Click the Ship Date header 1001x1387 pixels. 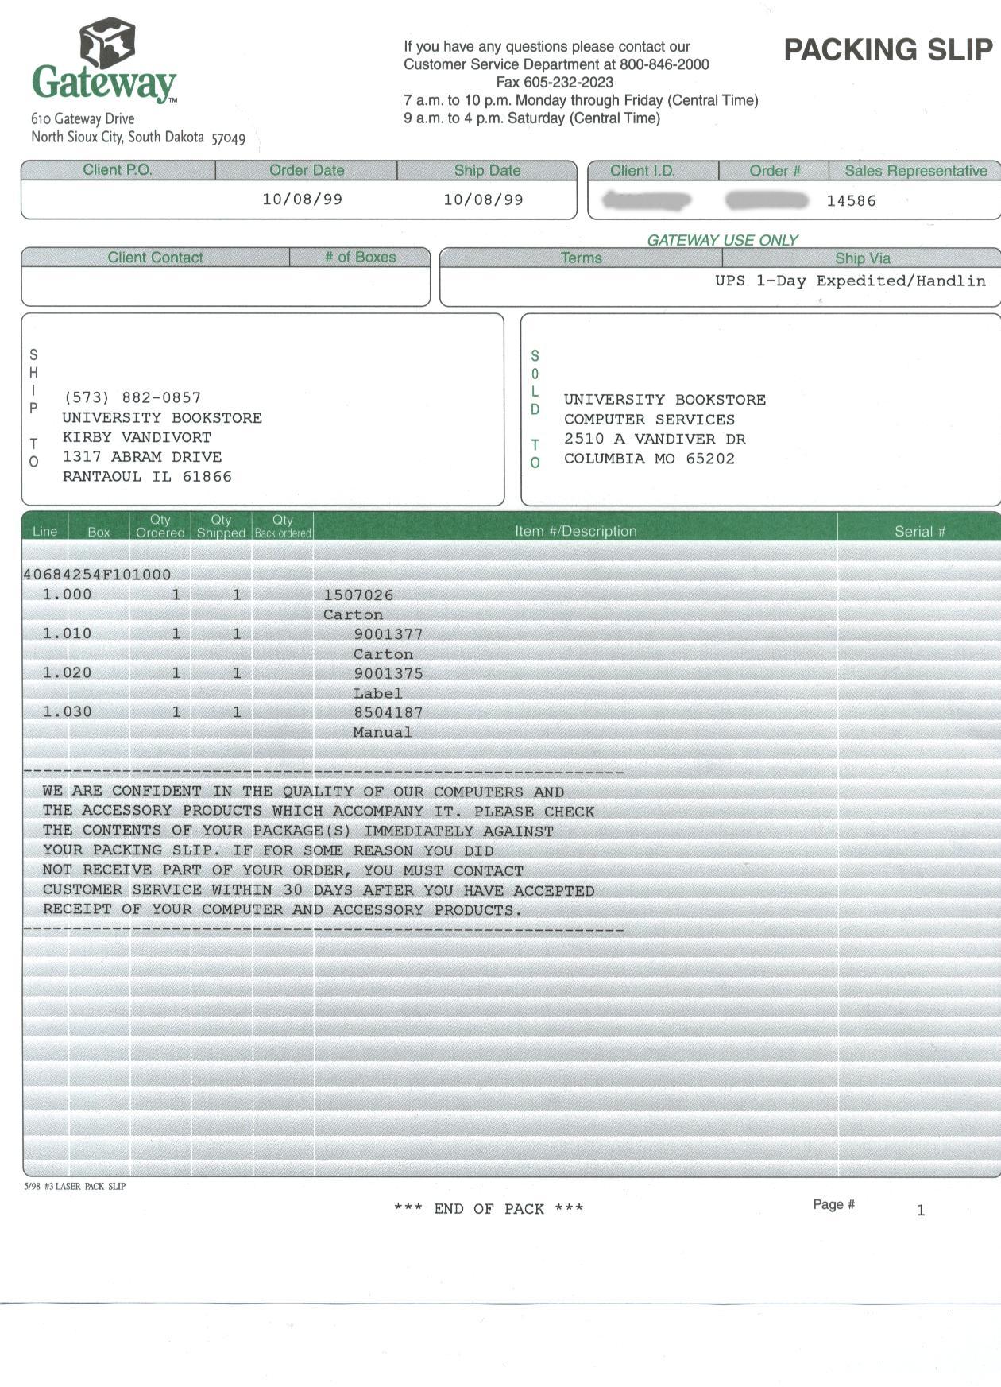pyautogui.click(x=487, y=170)
